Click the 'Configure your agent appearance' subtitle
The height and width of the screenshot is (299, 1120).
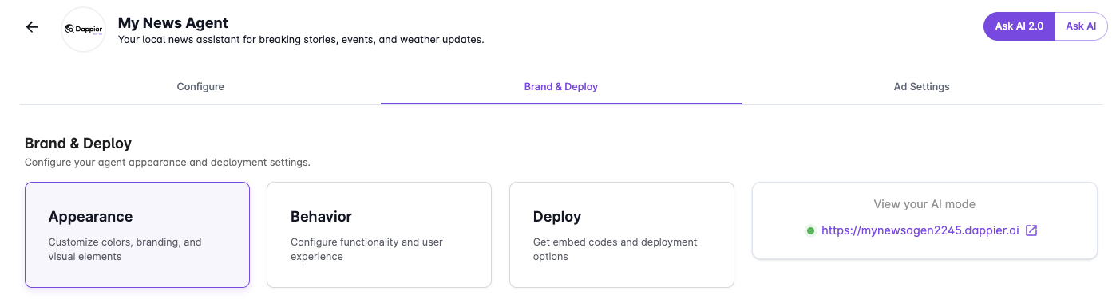click(x=168, y=163)
